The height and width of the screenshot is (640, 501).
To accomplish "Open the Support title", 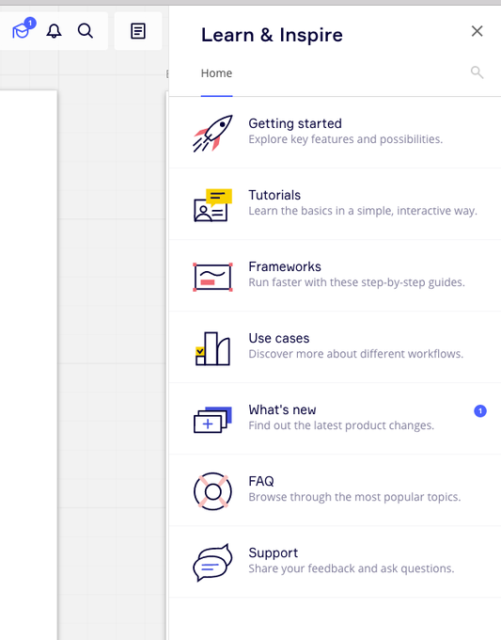I will click(x=274, y=553).
